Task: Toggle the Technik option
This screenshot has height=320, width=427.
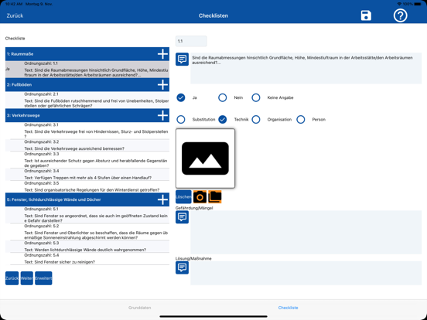Action: coord(223,119)
